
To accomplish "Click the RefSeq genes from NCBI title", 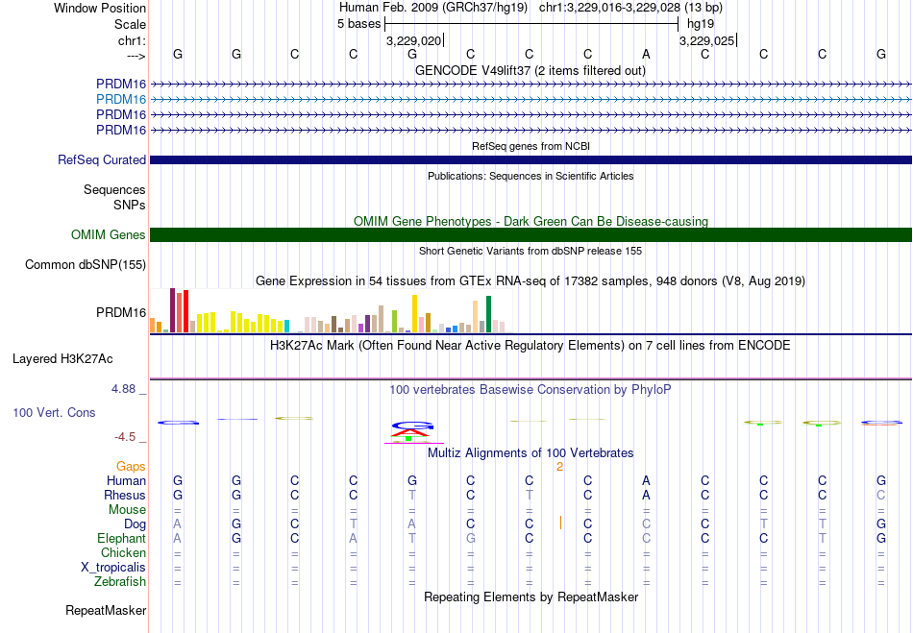I will (531, 147).
